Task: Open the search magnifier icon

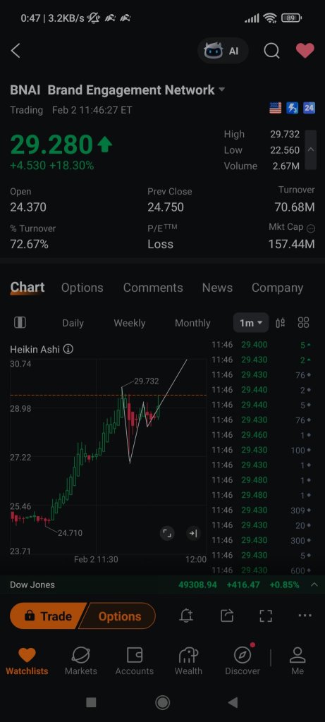Action: click(271, 51)
